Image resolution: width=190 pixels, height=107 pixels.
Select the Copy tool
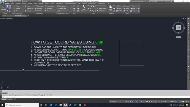click(119, 8)
